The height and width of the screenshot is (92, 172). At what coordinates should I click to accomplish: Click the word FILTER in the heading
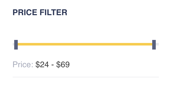click(x=54, y=12)
